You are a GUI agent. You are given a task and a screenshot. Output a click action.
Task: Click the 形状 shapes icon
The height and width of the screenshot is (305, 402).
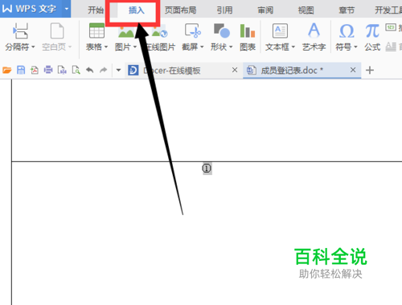coord(222,31)
